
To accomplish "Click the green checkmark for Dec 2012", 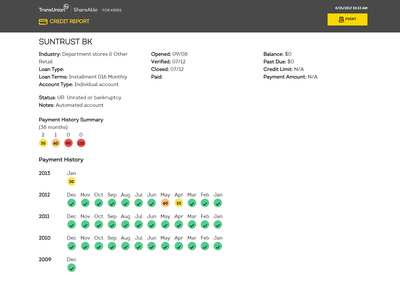I will [71, 203].
